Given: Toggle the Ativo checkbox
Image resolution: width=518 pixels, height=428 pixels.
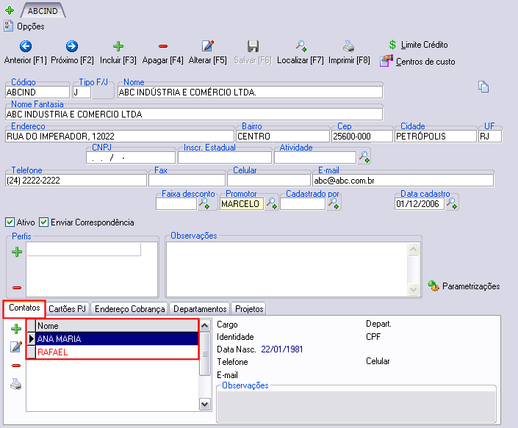Looking at the screenshot, I should coord(10,222).
